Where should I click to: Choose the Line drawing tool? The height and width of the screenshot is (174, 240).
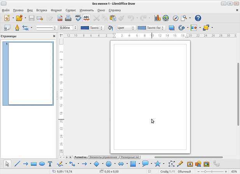click(x=17, y=164)
